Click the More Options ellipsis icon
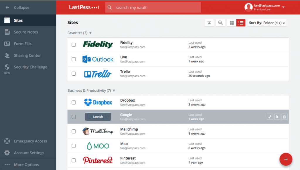The width and height of the screenshot is (300, 170). coord(7,164)
